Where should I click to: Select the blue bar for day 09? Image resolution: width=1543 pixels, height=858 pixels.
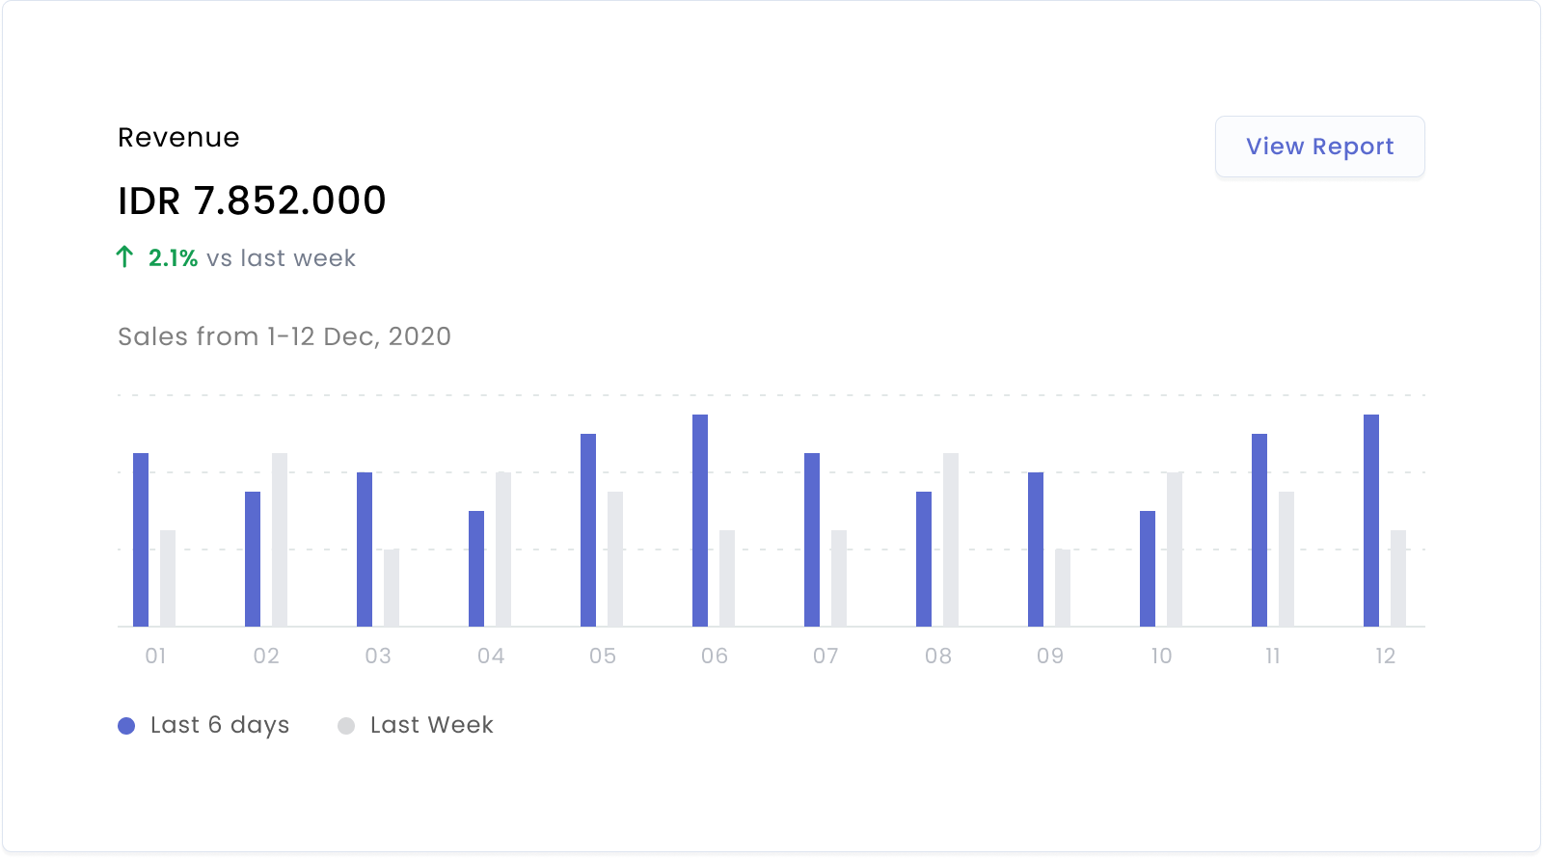(x=1036, y=550)
